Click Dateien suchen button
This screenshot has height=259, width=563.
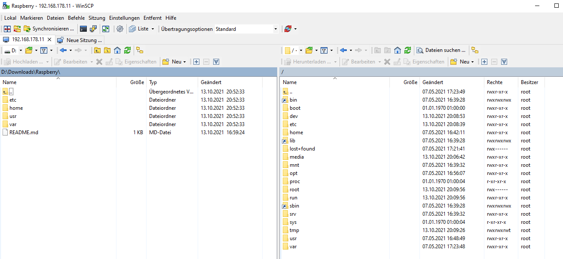(x=441, y=50)
